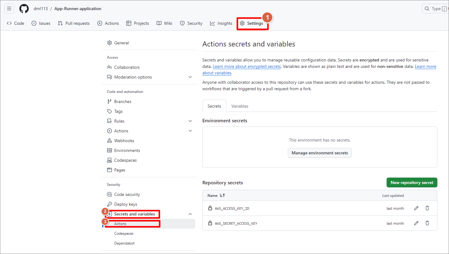The height and width of the screenshot is (254, 449).
Task: Click the browser icon beside Pages
Action: pos(109,170)
